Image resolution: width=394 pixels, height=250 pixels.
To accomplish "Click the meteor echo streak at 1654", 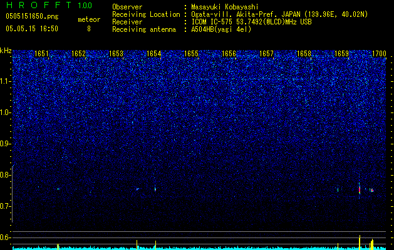I will click(x=155, y=189).
